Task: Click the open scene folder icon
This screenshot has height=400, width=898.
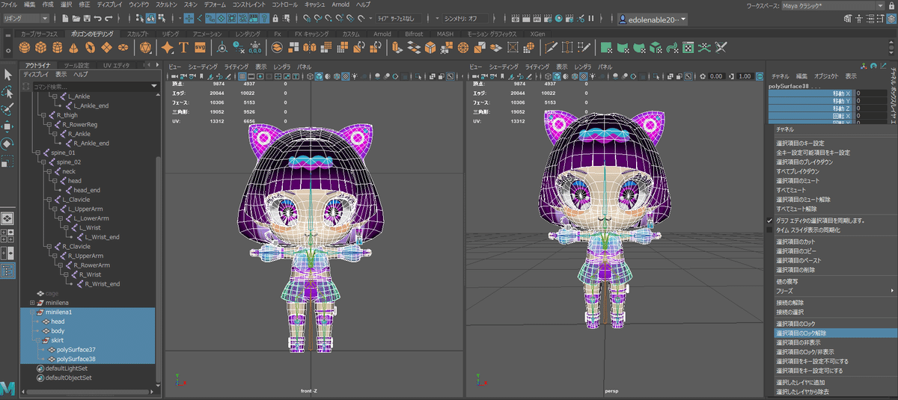Action: click(x=76, y=17)
